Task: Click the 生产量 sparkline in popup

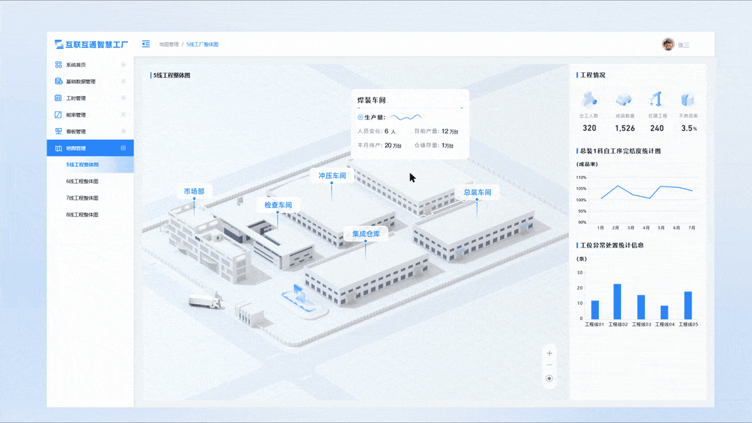Action: pos(406,117)
